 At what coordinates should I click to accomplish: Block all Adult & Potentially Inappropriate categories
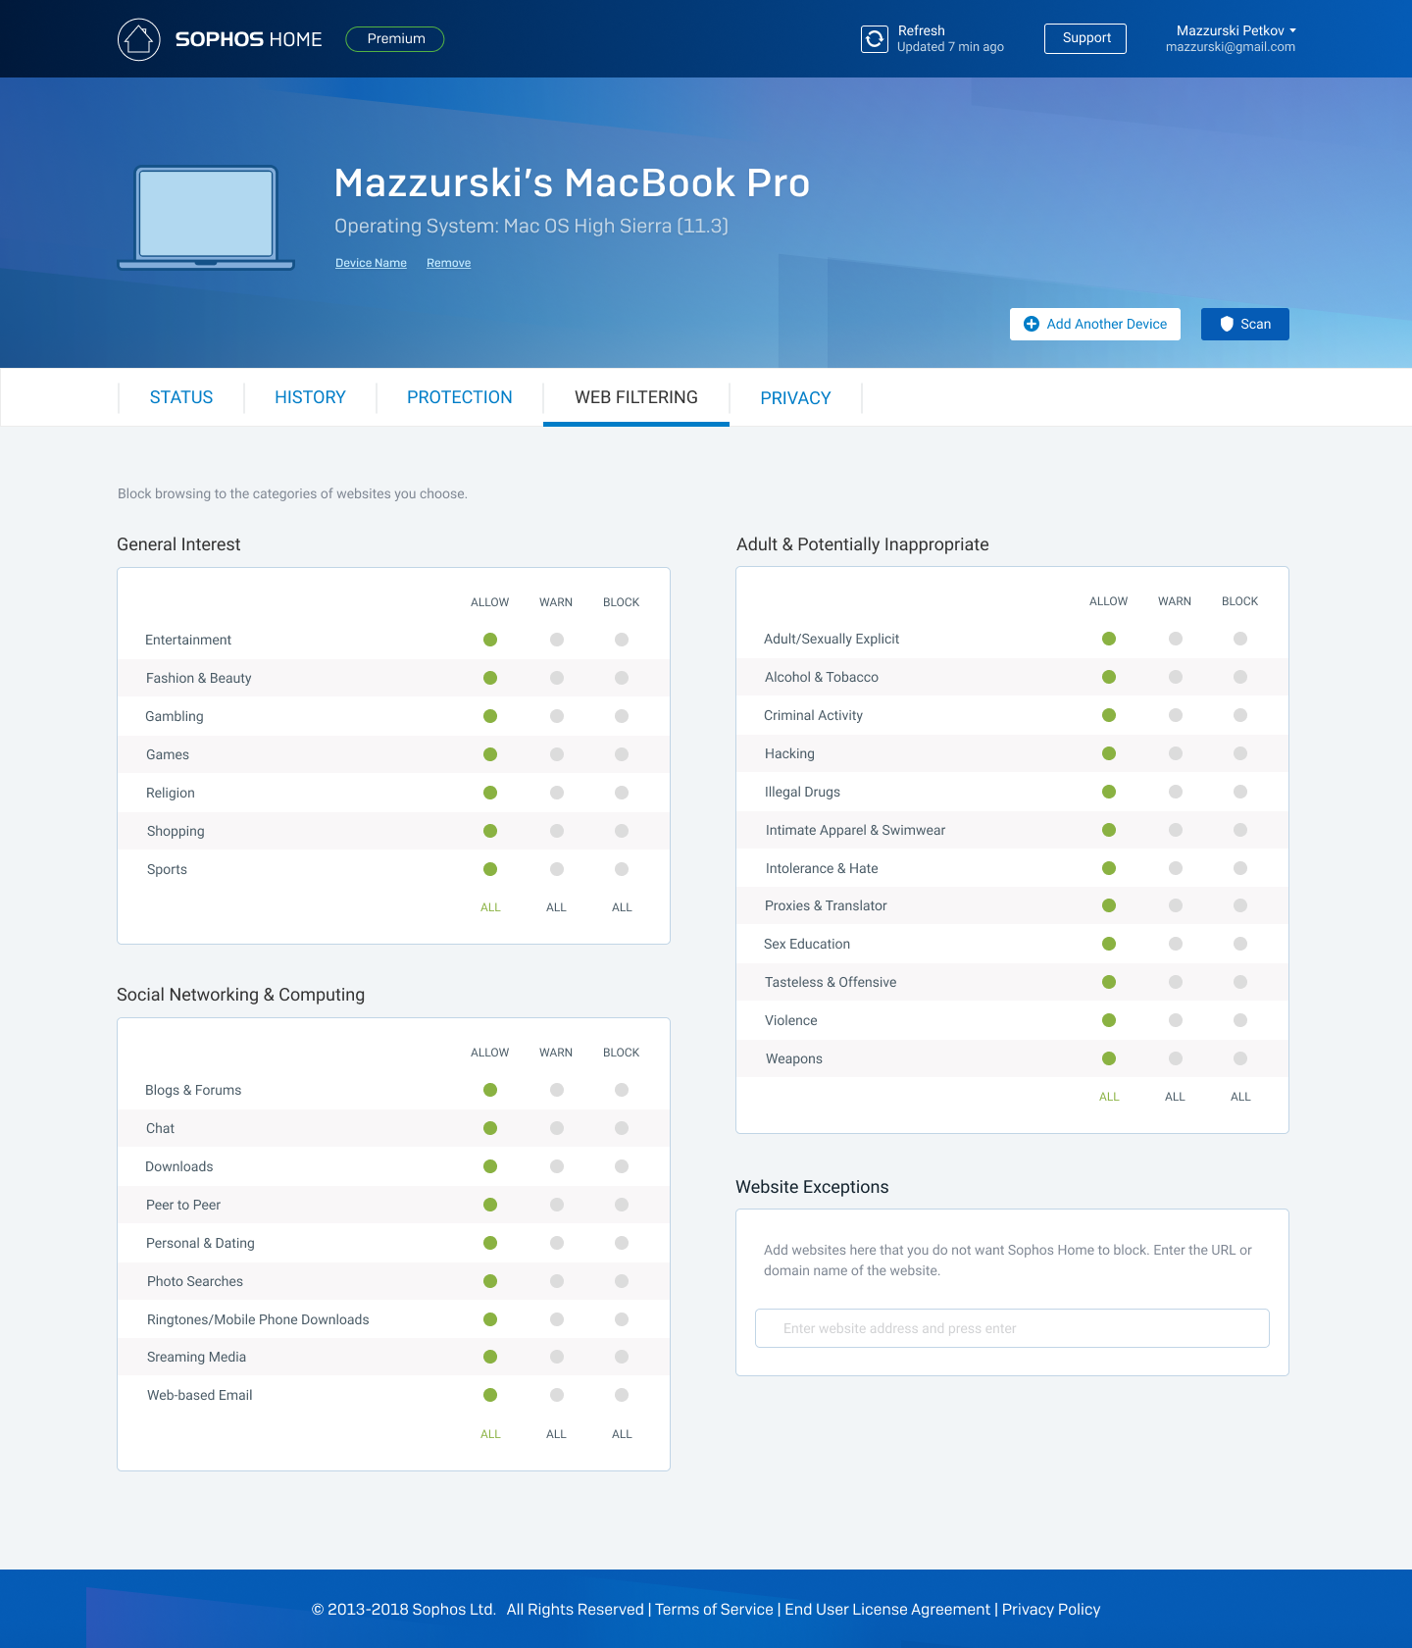coord(1240,1097)
